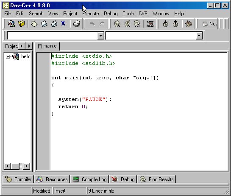Open the Execute menu

pos(91,14)
